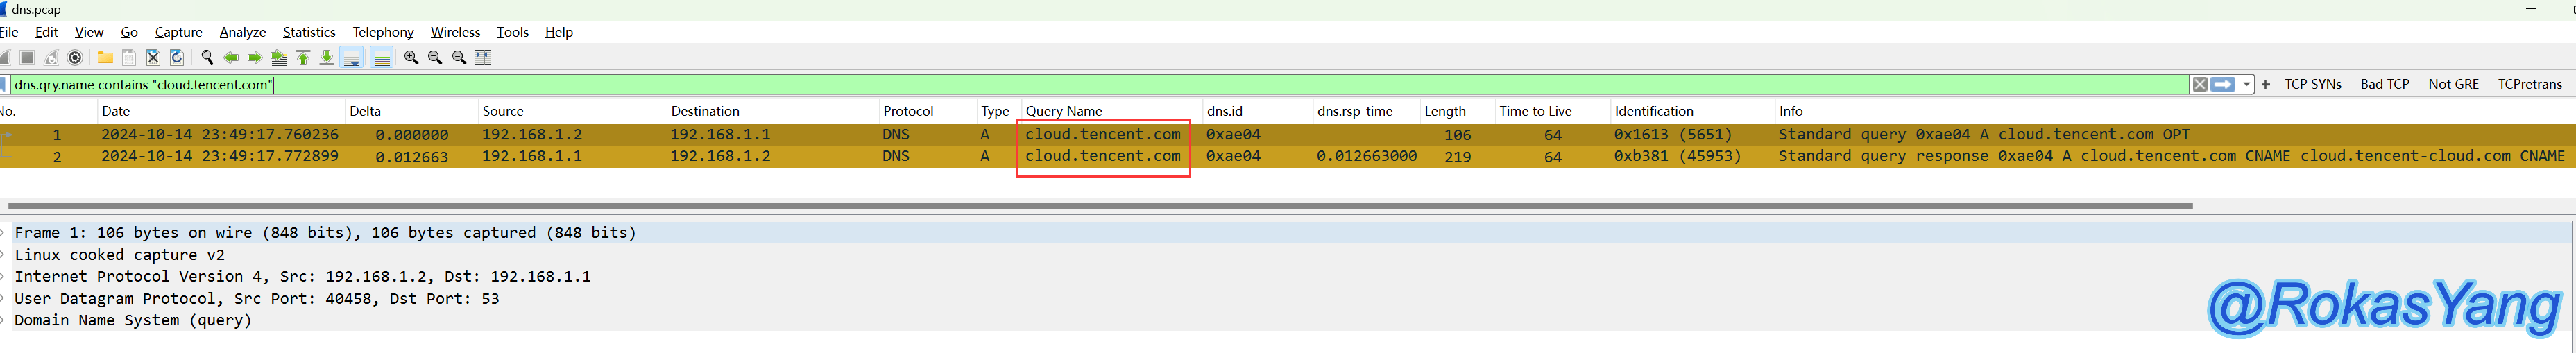The height and width of the screenshot is (353, 2576).
Task: Close the capture file via toolbar icon
Action: tap(153, 58)
